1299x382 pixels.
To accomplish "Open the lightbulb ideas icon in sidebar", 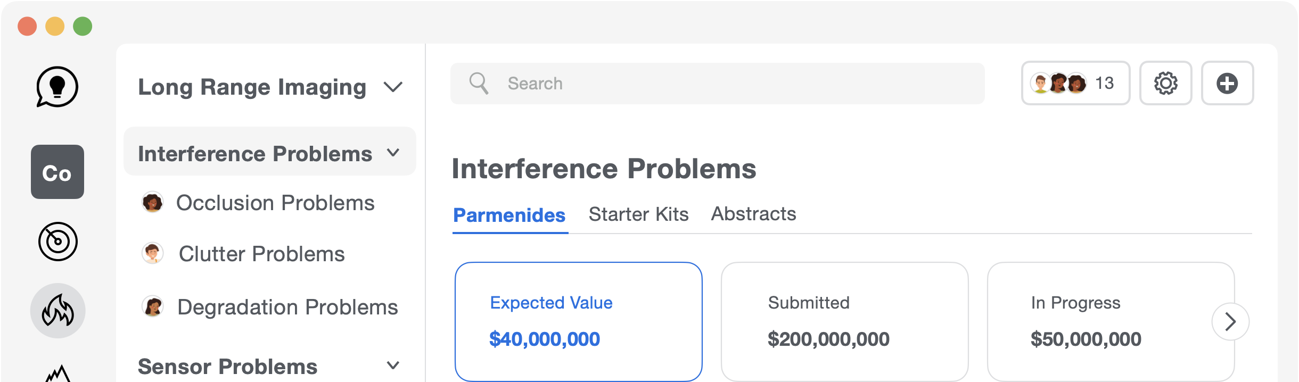I will (57, 87).
